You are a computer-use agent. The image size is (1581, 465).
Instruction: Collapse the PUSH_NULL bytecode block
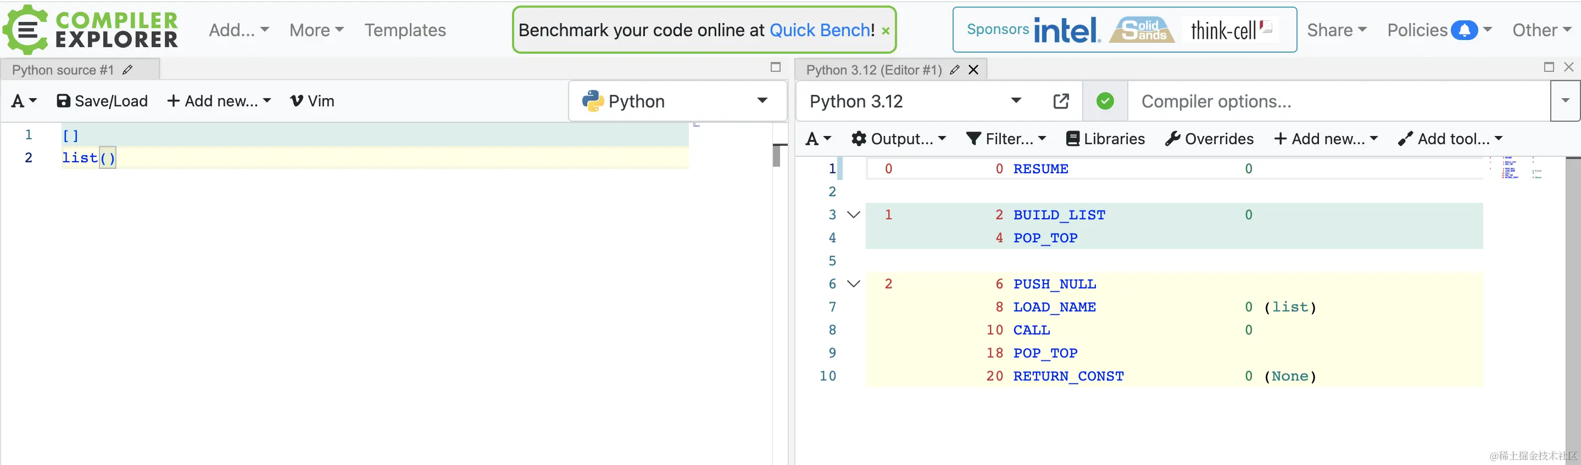pos(853,284)
